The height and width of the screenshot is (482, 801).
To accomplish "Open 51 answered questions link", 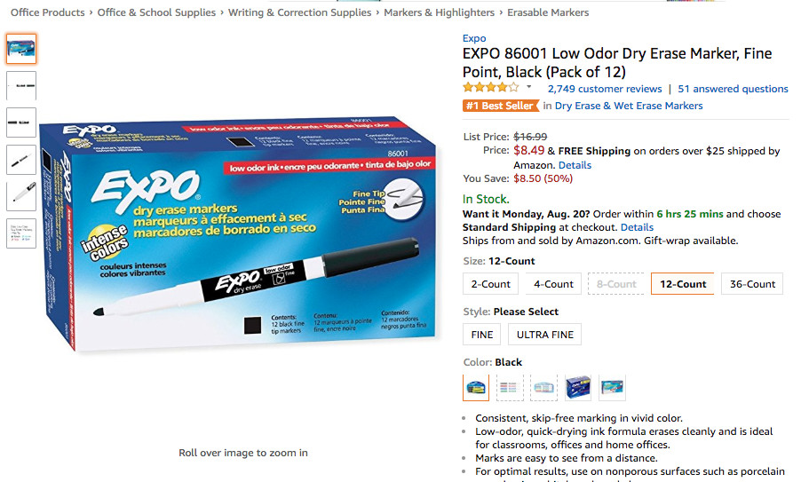I will click(733, 89).
